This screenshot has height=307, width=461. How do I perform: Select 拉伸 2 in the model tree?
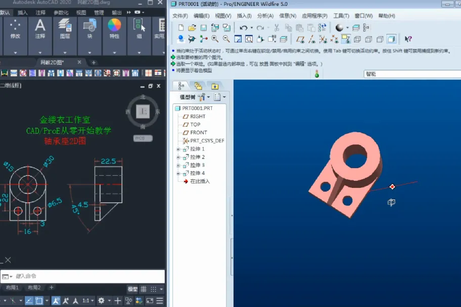coord(194,157)
